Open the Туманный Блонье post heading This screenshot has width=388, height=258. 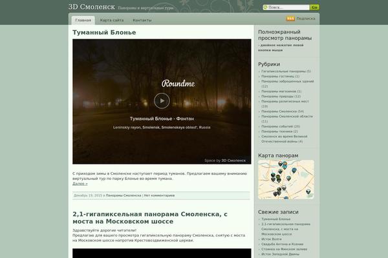click(x=104, y=32)
